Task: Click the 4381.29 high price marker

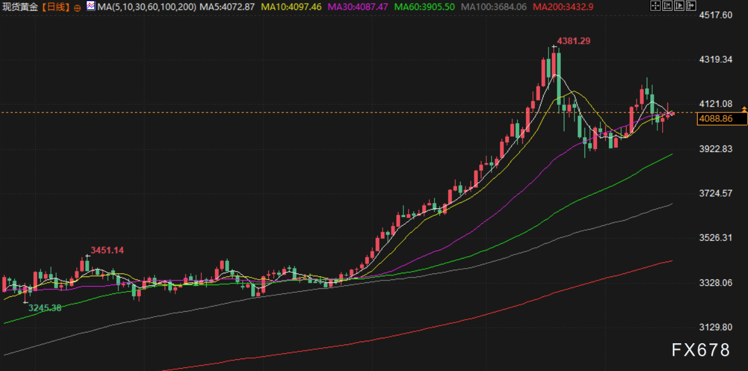Action: pos(573,41)
